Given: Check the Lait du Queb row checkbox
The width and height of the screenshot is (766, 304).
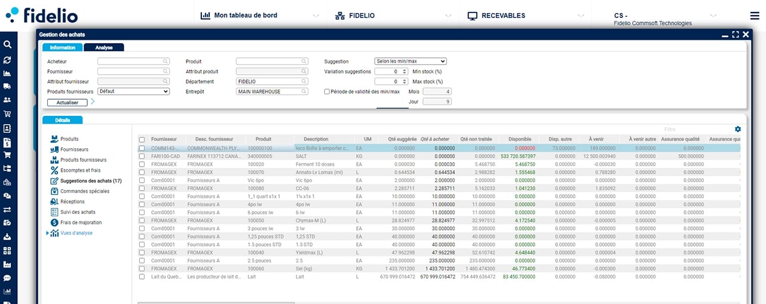Looking at the screenshot, I should click(x=142, y=277).
